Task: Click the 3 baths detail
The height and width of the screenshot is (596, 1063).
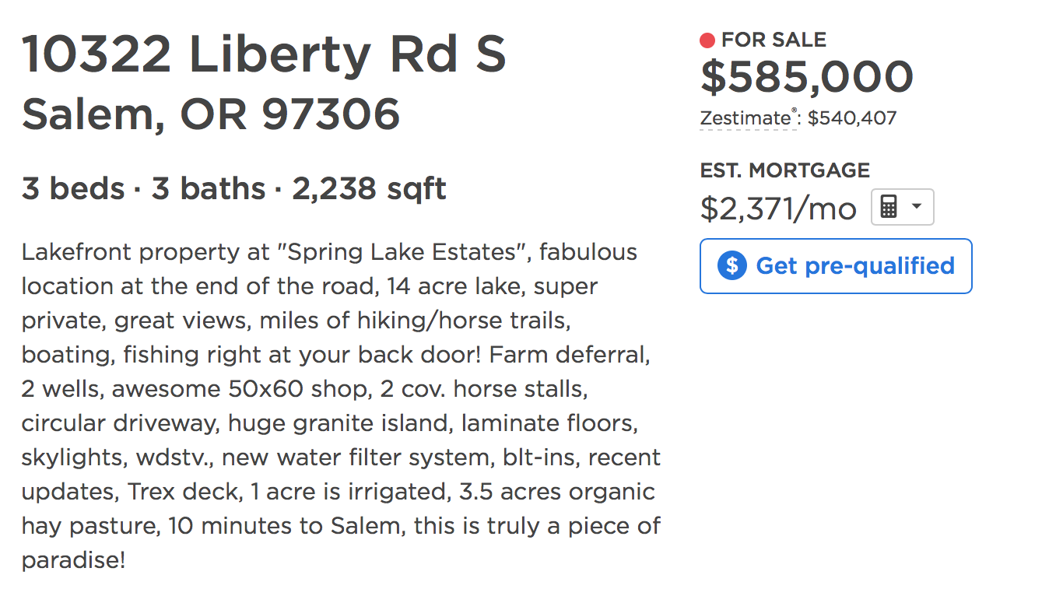Action: (208, 189)
